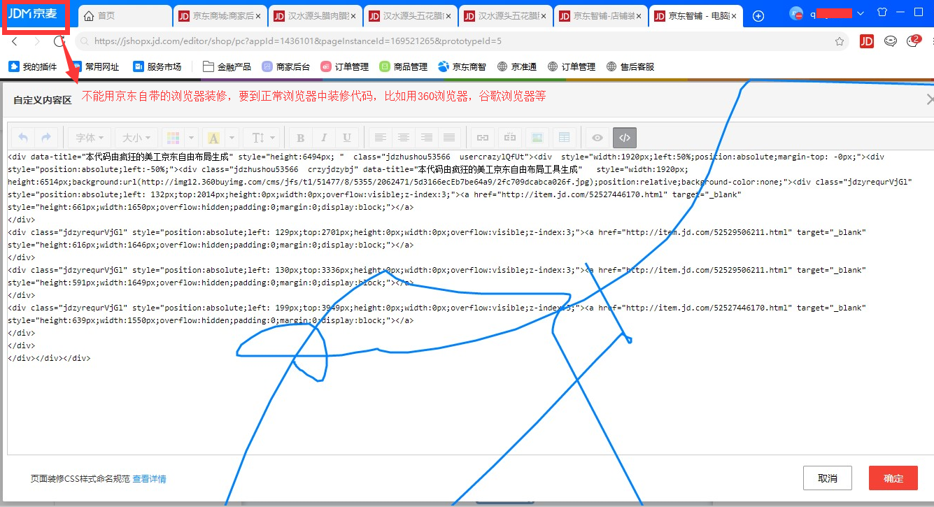Open font family 字体 dropdown
Screen dimensions: 934x507
(90, 138)
